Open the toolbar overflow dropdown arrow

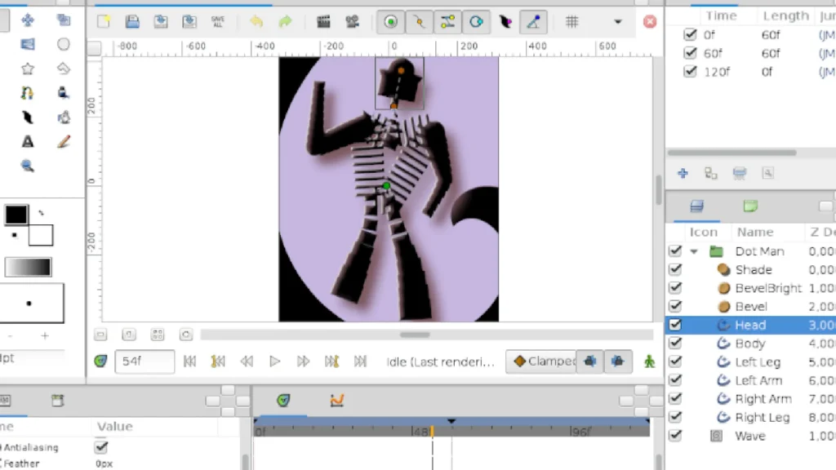click(x=618, y=21)
